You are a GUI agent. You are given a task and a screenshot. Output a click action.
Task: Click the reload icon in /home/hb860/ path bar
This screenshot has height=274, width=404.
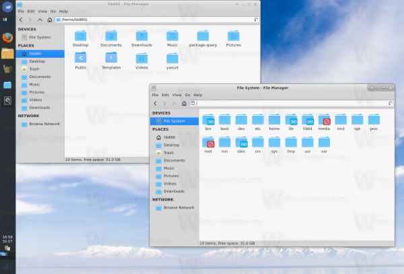(256, 20)
